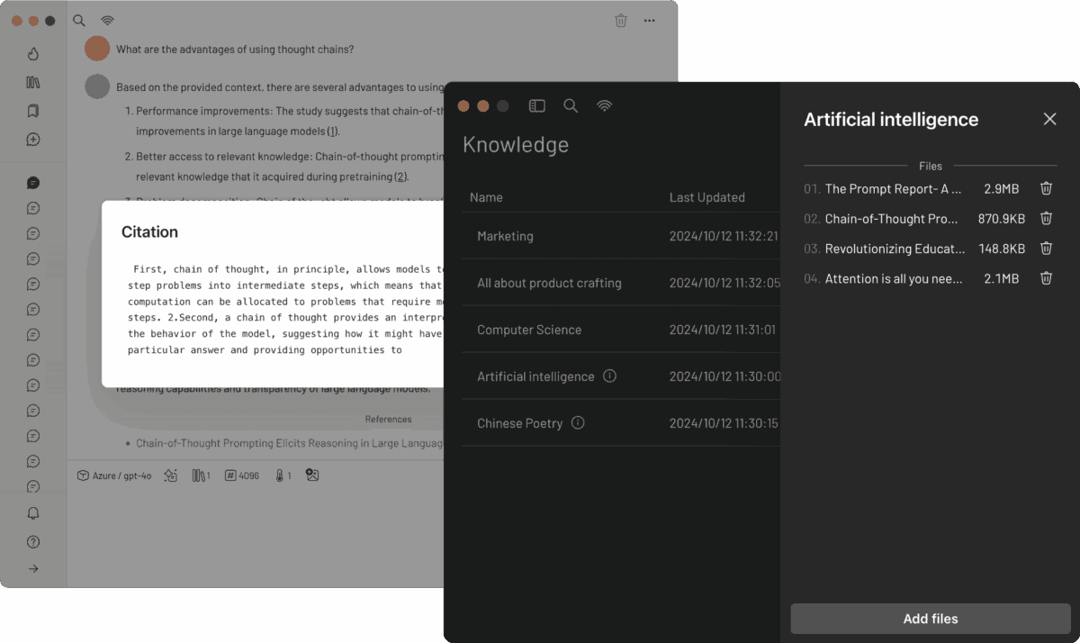Open the bookmark icon in chat sidebar
Viewport: 1080px width, 643px height.
[x=33, y=111]
